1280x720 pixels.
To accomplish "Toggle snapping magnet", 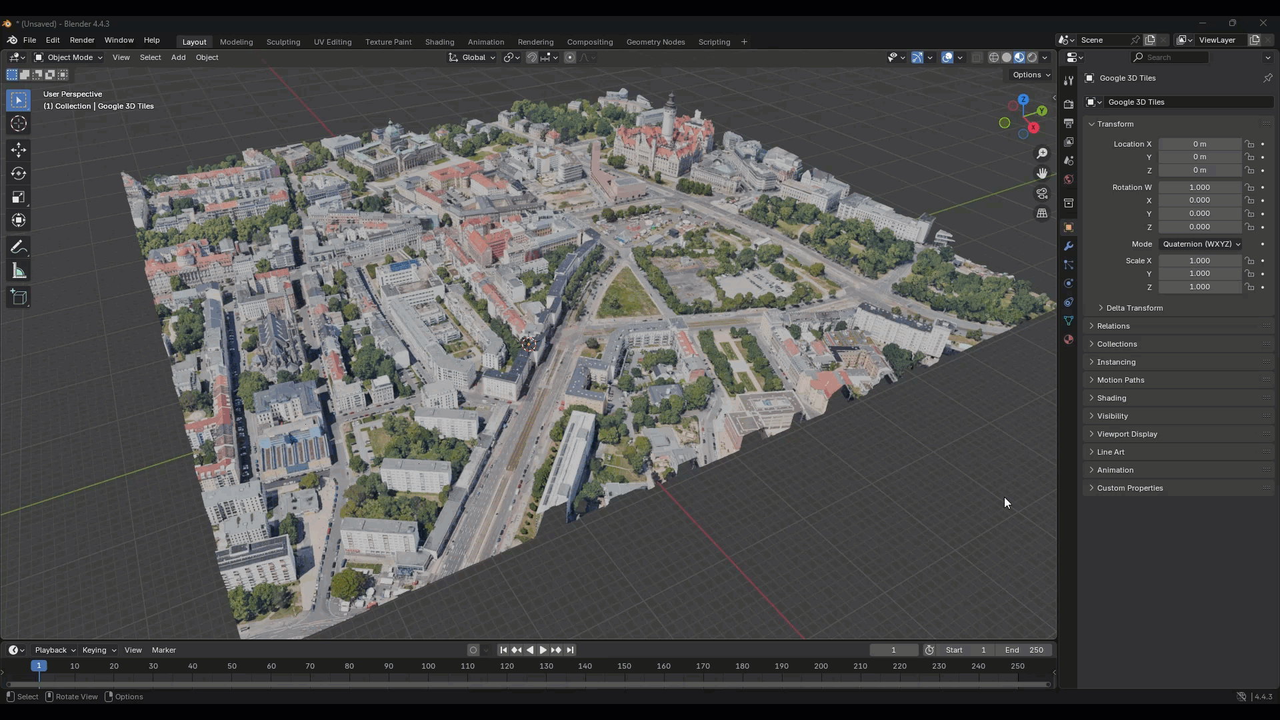I will coord(531,57).
